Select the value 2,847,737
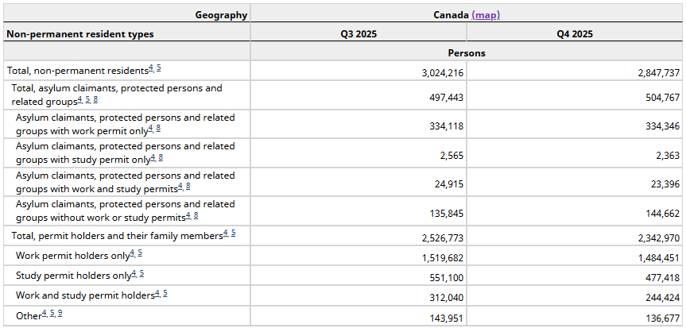 tap(659, 72)
